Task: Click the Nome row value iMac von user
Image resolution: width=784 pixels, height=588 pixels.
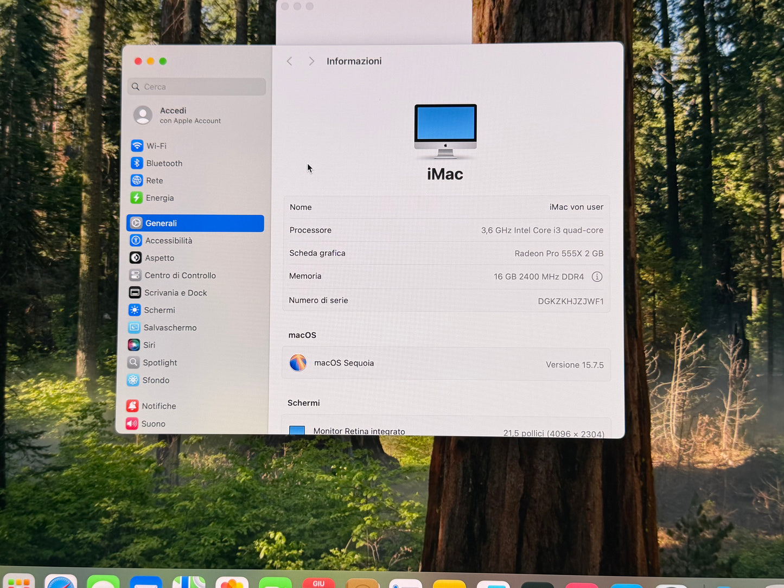Action: click(x=576, y=207)
